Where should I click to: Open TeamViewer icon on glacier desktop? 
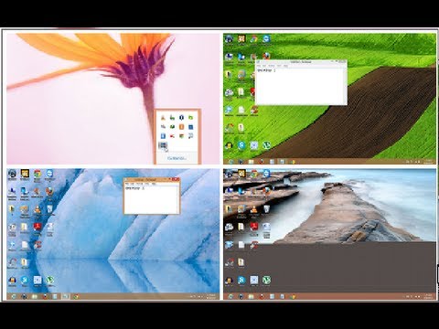click(x=49, y=175)
